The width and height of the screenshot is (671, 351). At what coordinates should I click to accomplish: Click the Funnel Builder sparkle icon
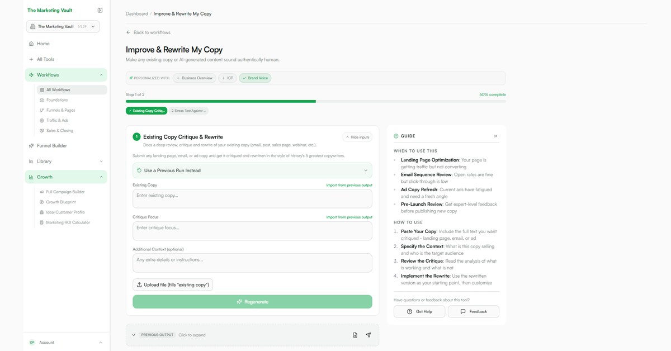31,146
